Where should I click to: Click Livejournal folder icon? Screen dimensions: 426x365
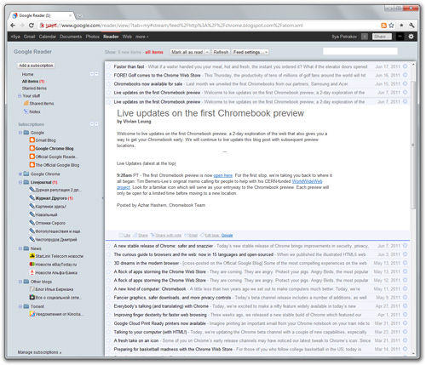(x=26, y=182)
